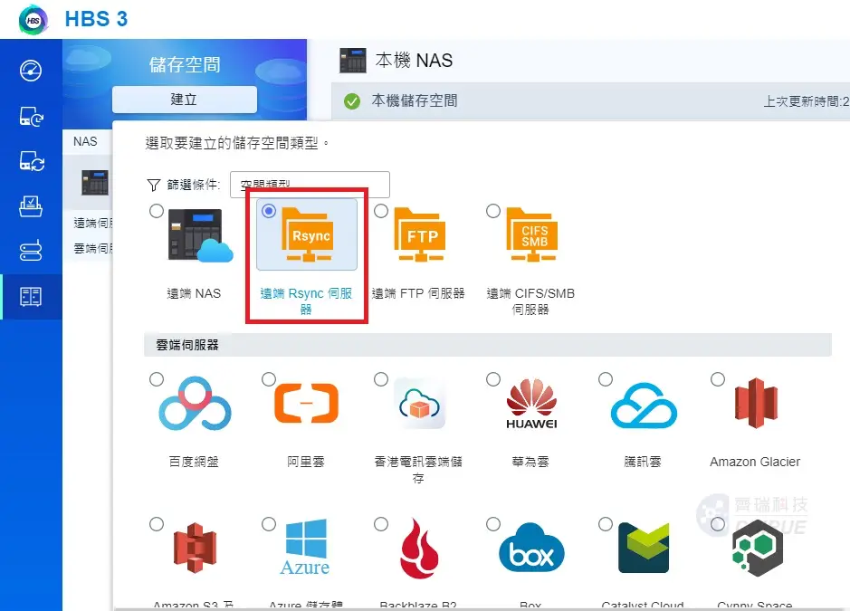Click the 遠端 Rsync 伺服器 label

[x=306, y=301]
